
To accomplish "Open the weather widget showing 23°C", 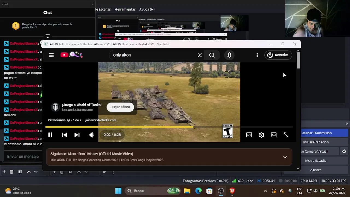I will pyautogui.click(x=18, y=191).
